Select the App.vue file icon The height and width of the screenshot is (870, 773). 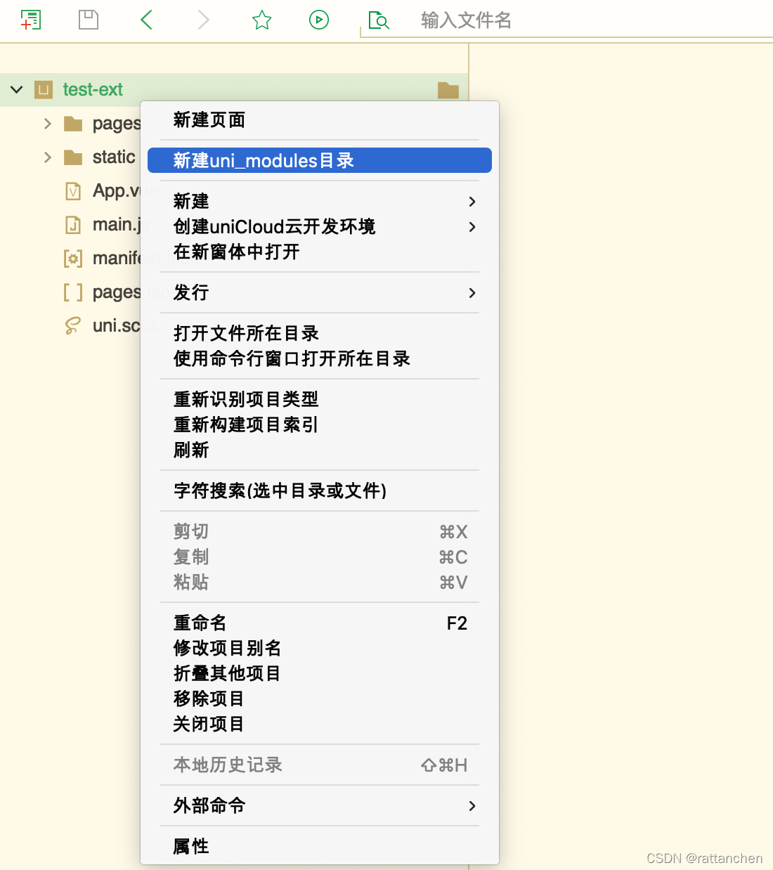click(73, 190)
